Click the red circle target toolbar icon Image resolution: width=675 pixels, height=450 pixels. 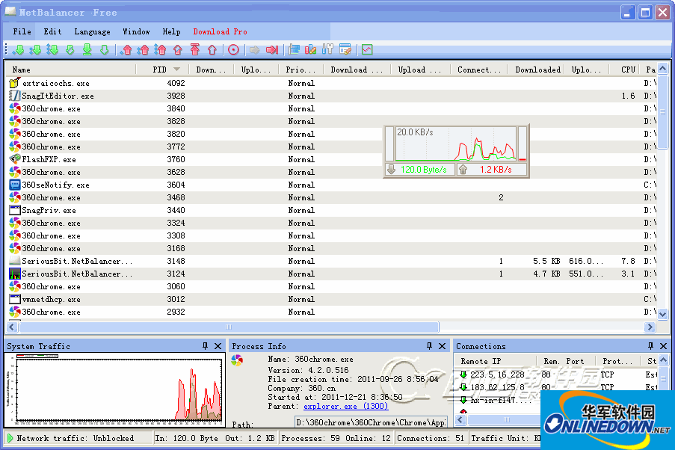pyautogui.click(x=233, y=50)
